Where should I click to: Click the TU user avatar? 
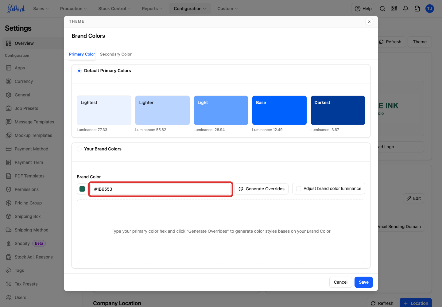point(430,9)
